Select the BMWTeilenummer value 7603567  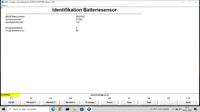click(x=80, y=17)
